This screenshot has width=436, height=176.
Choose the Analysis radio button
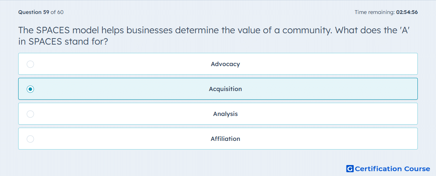30,114
